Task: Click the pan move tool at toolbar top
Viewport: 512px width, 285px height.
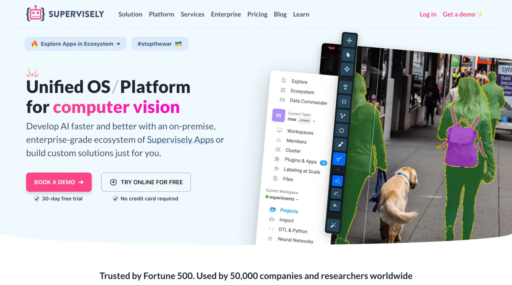Action: (349, 40)
